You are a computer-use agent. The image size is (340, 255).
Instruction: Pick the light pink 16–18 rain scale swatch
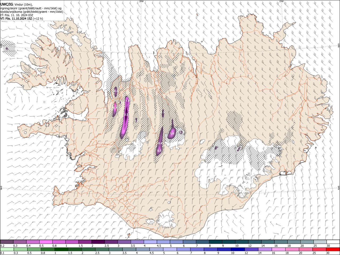tap(279, 249)
